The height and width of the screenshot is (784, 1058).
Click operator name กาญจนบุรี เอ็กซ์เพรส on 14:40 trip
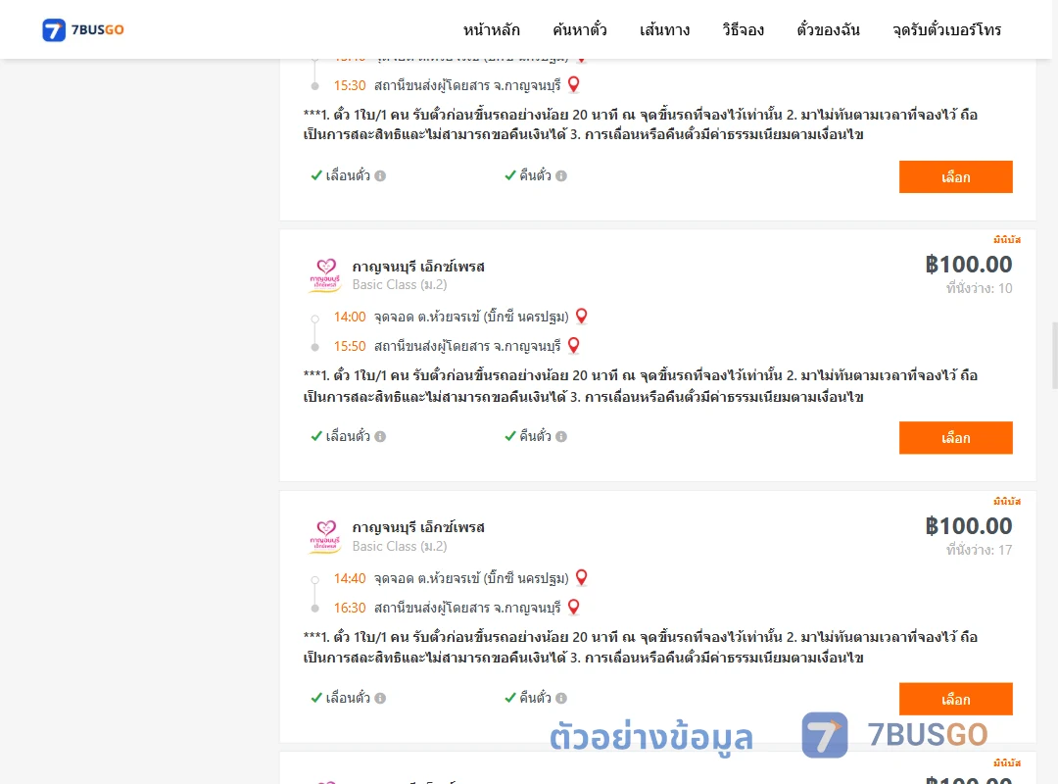pos(418,526)
